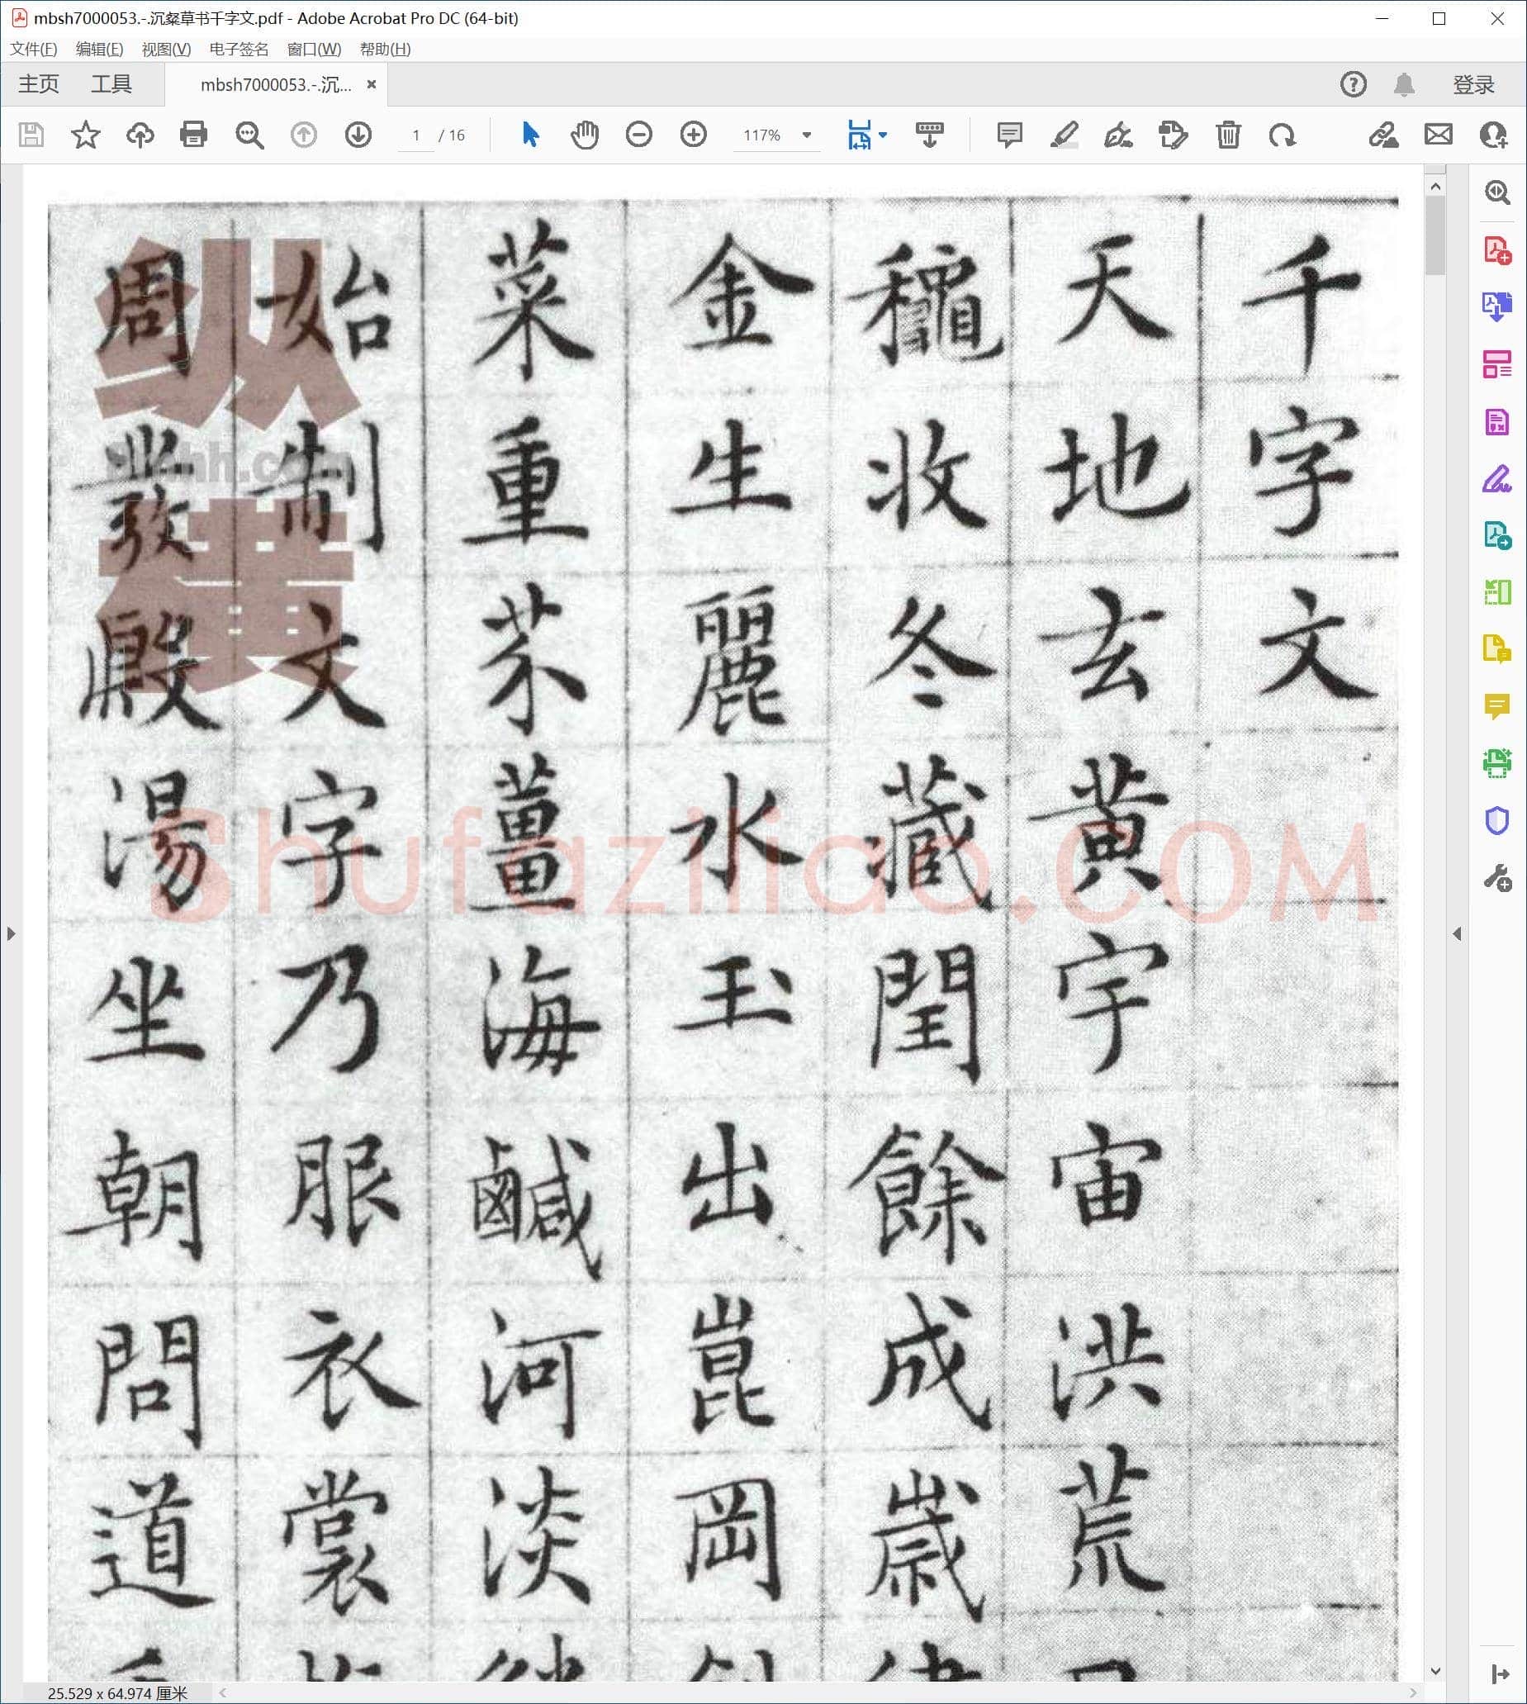Open the sign document pen tool

[1118, 135]
